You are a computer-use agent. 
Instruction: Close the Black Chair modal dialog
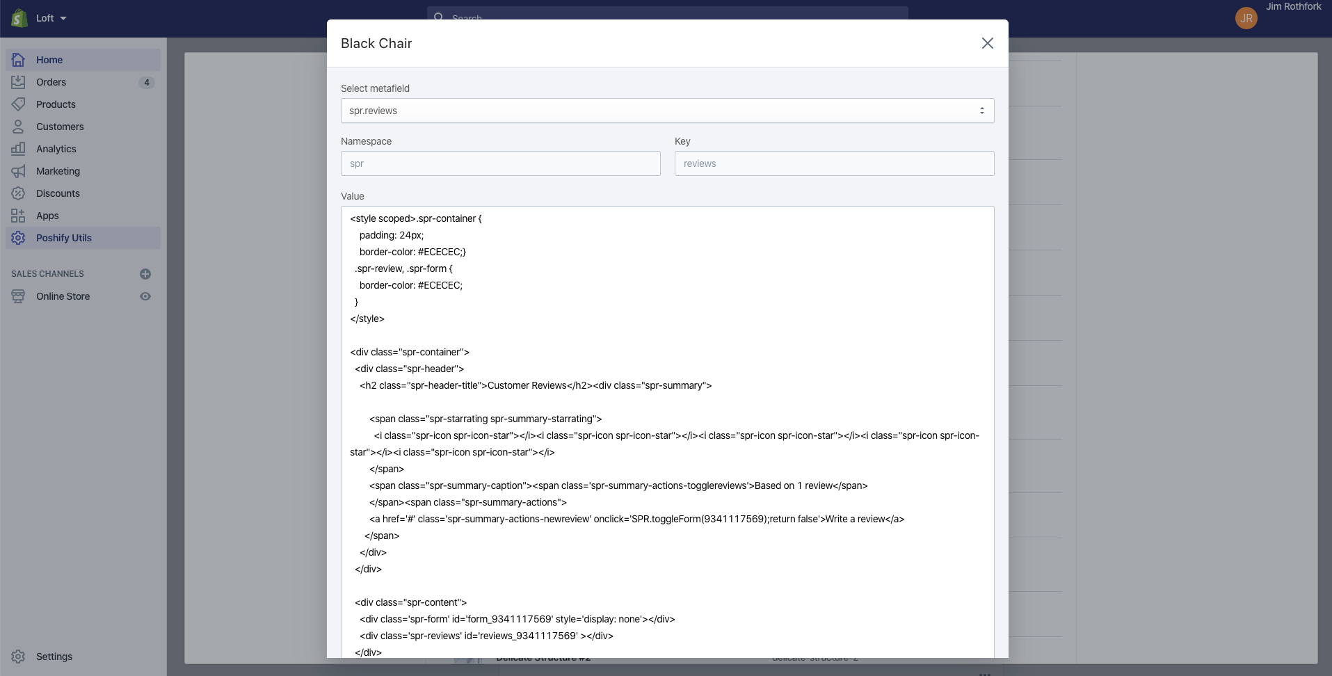coord(987,43)
